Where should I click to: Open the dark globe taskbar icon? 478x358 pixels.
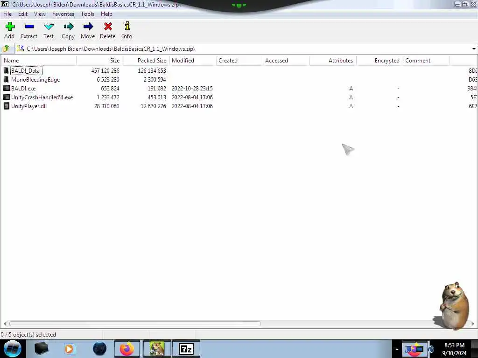[x=100, y=349]
